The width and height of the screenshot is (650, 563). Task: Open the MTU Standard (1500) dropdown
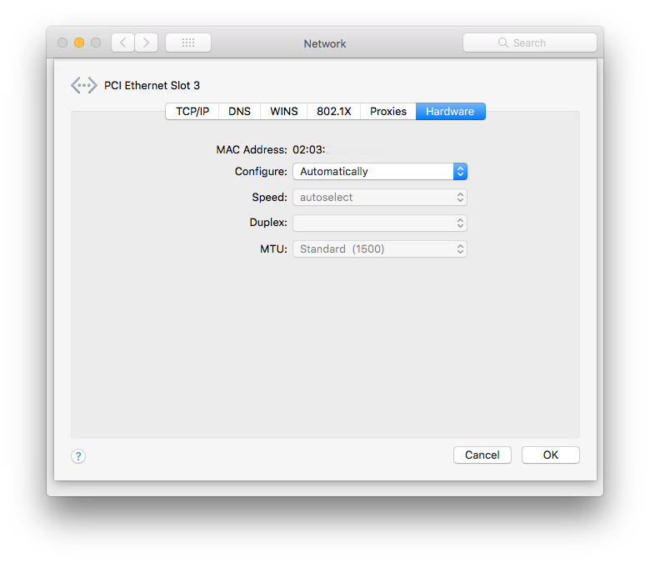click(x=380, y=249)
